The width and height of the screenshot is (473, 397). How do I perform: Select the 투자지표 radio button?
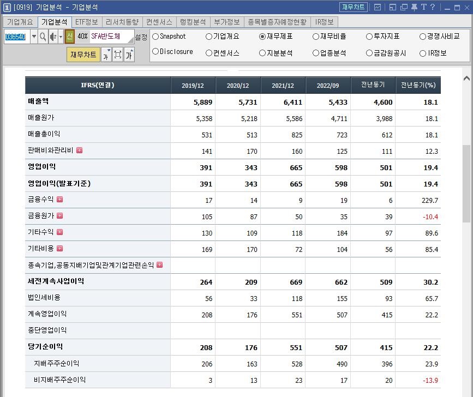(x=369, y=37)
